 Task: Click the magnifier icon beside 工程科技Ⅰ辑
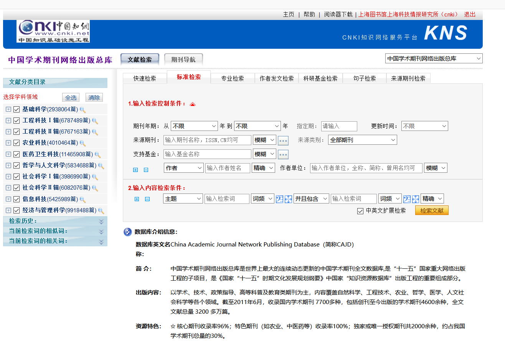coord(95,121)
